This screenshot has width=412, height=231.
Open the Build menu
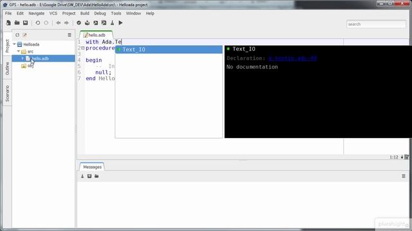tap(84, 13)
